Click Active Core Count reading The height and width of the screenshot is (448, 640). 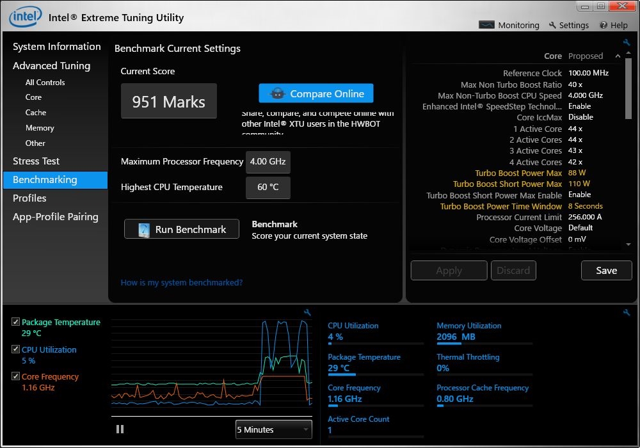coord(330,430)
